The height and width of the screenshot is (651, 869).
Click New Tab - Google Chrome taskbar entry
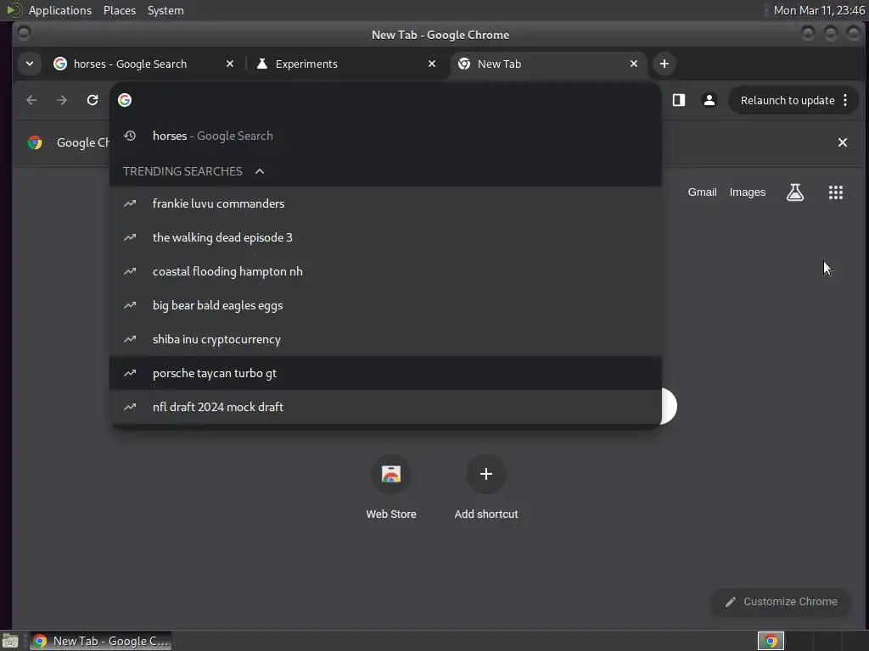coord(101,641)
